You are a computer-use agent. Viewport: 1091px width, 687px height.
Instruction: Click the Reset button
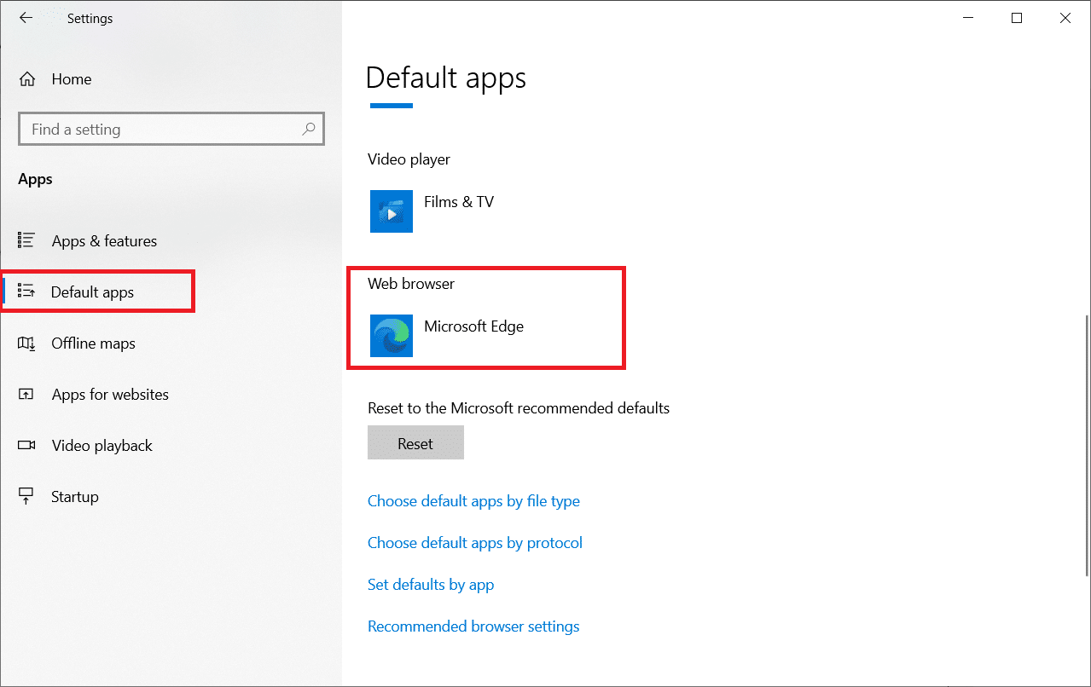(415, 443)
